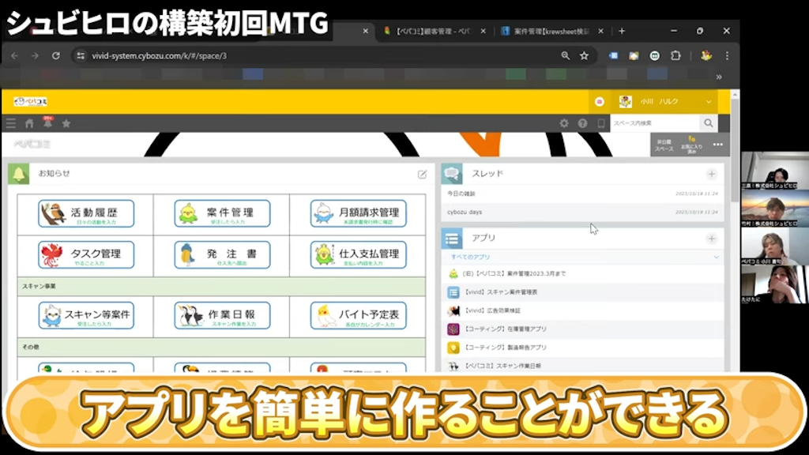
Task: Toggle the favorite star in the kintone toolbar
Action: tap(67, 123)
